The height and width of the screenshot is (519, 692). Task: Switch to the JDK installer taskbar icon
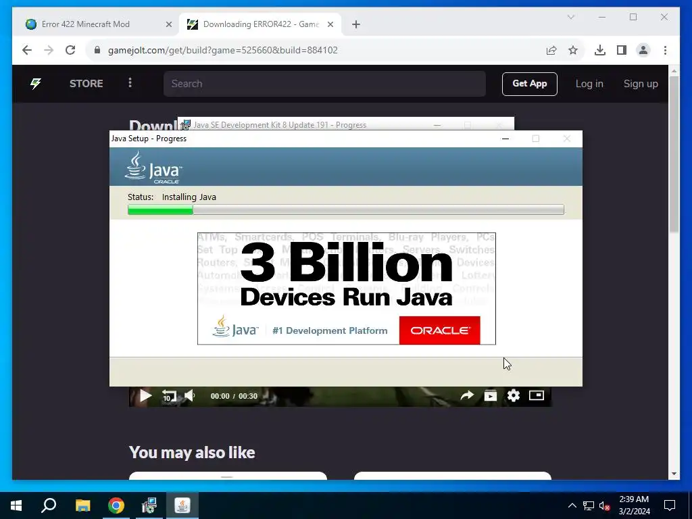(x=149, y=505)
